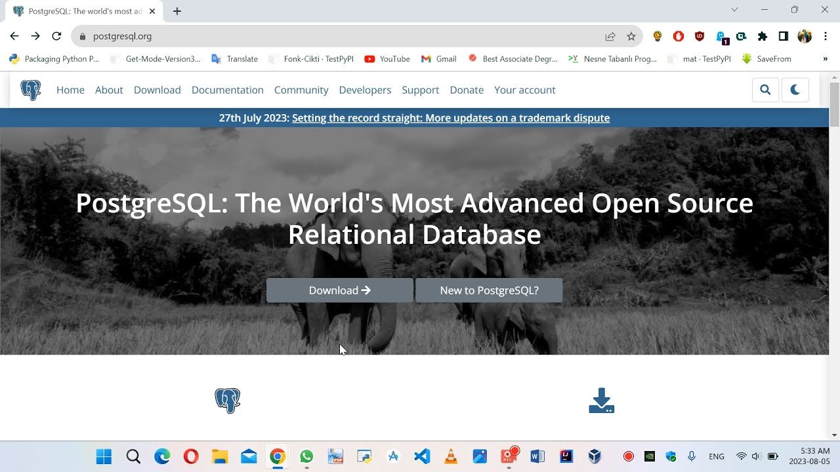This screenshot has height=472, width=840.
Task: Open the Extensions puzzle piece menu
Action: click(x=763, y=37)
